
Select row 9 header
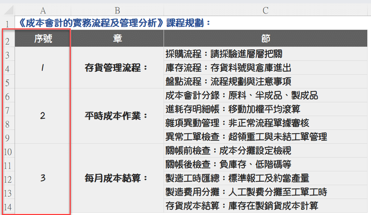point(7,137)
